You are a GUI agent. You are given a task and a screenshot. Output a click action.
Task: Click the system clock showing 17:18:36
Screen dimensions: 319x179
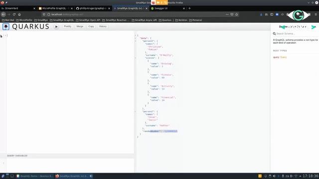pos(311,176)
